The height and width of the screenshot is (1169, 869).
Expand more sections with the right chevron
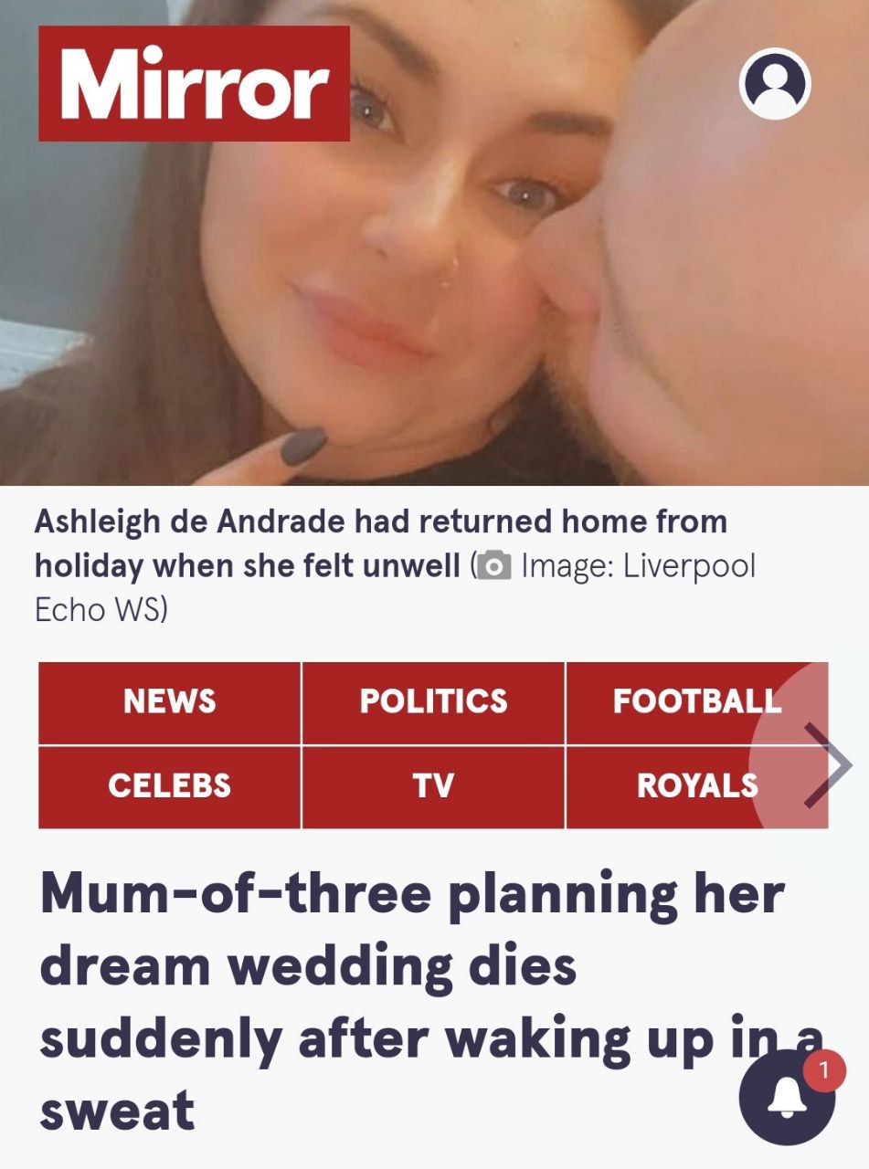(827, 764)
